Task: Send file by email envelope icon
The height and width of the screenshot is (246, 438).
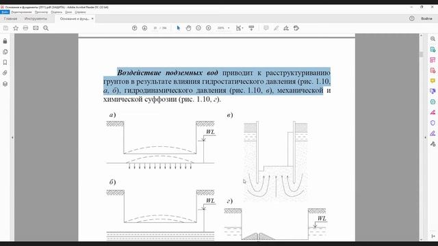Action: [36, 28]
